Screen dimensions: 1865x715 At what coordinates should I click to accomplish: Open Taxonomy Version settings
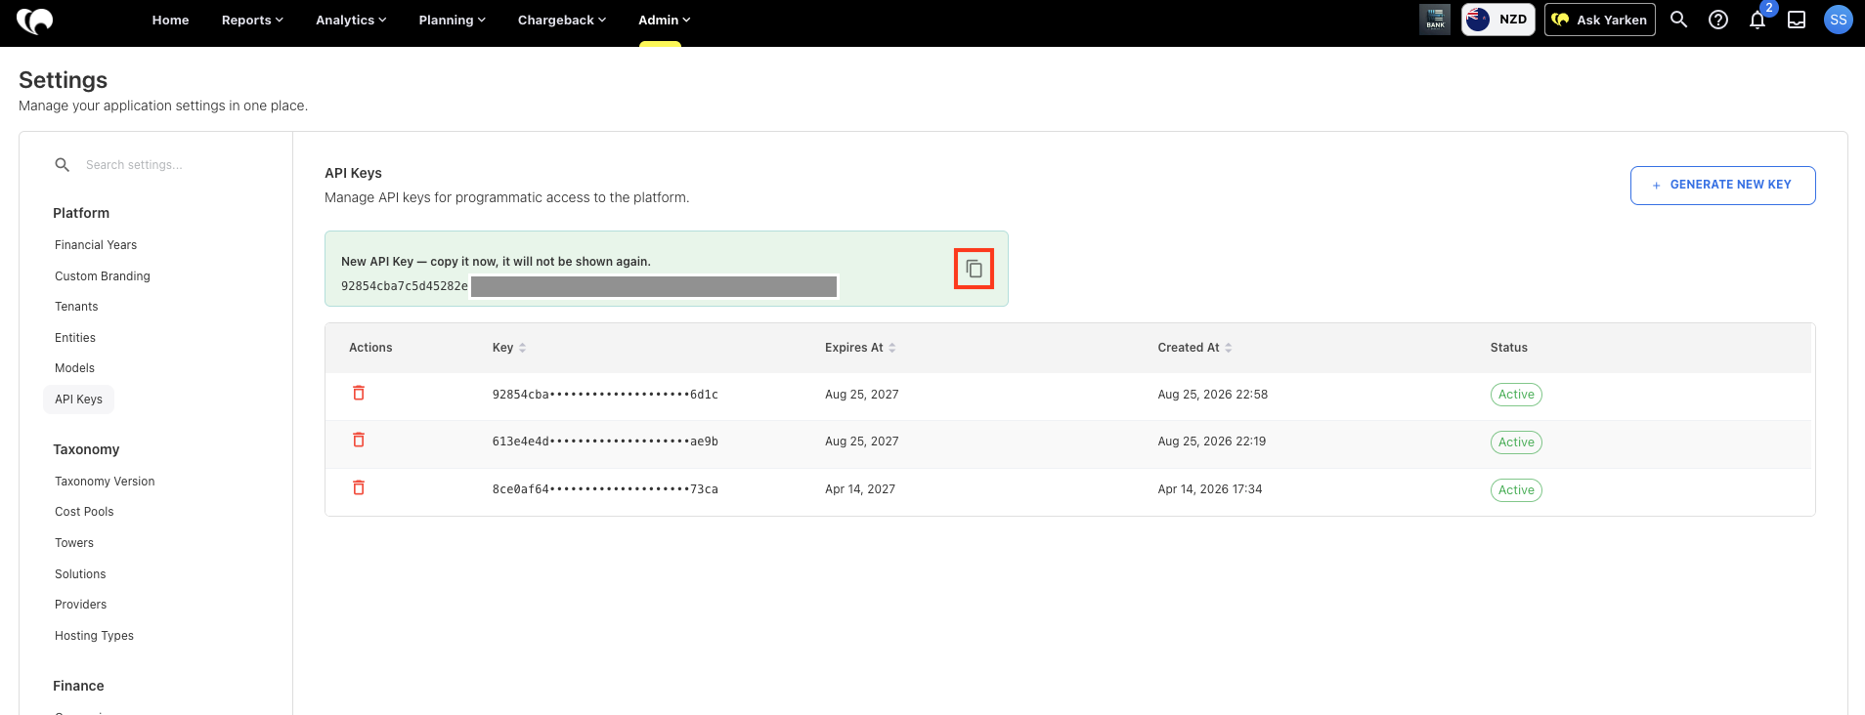(x=105, y=482)
